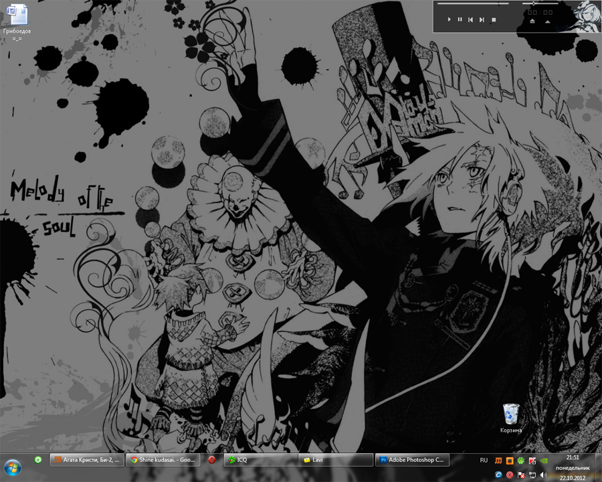Image resolution: width=602 pixels, height=482 pixels.
Task: Click the orange square tray icon
Action: click(510, 461)
